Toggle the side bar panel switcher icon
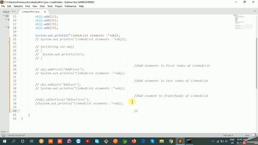The width and height of the screenshot is (258, 145). pyautogui.click(x=4, y=135)
